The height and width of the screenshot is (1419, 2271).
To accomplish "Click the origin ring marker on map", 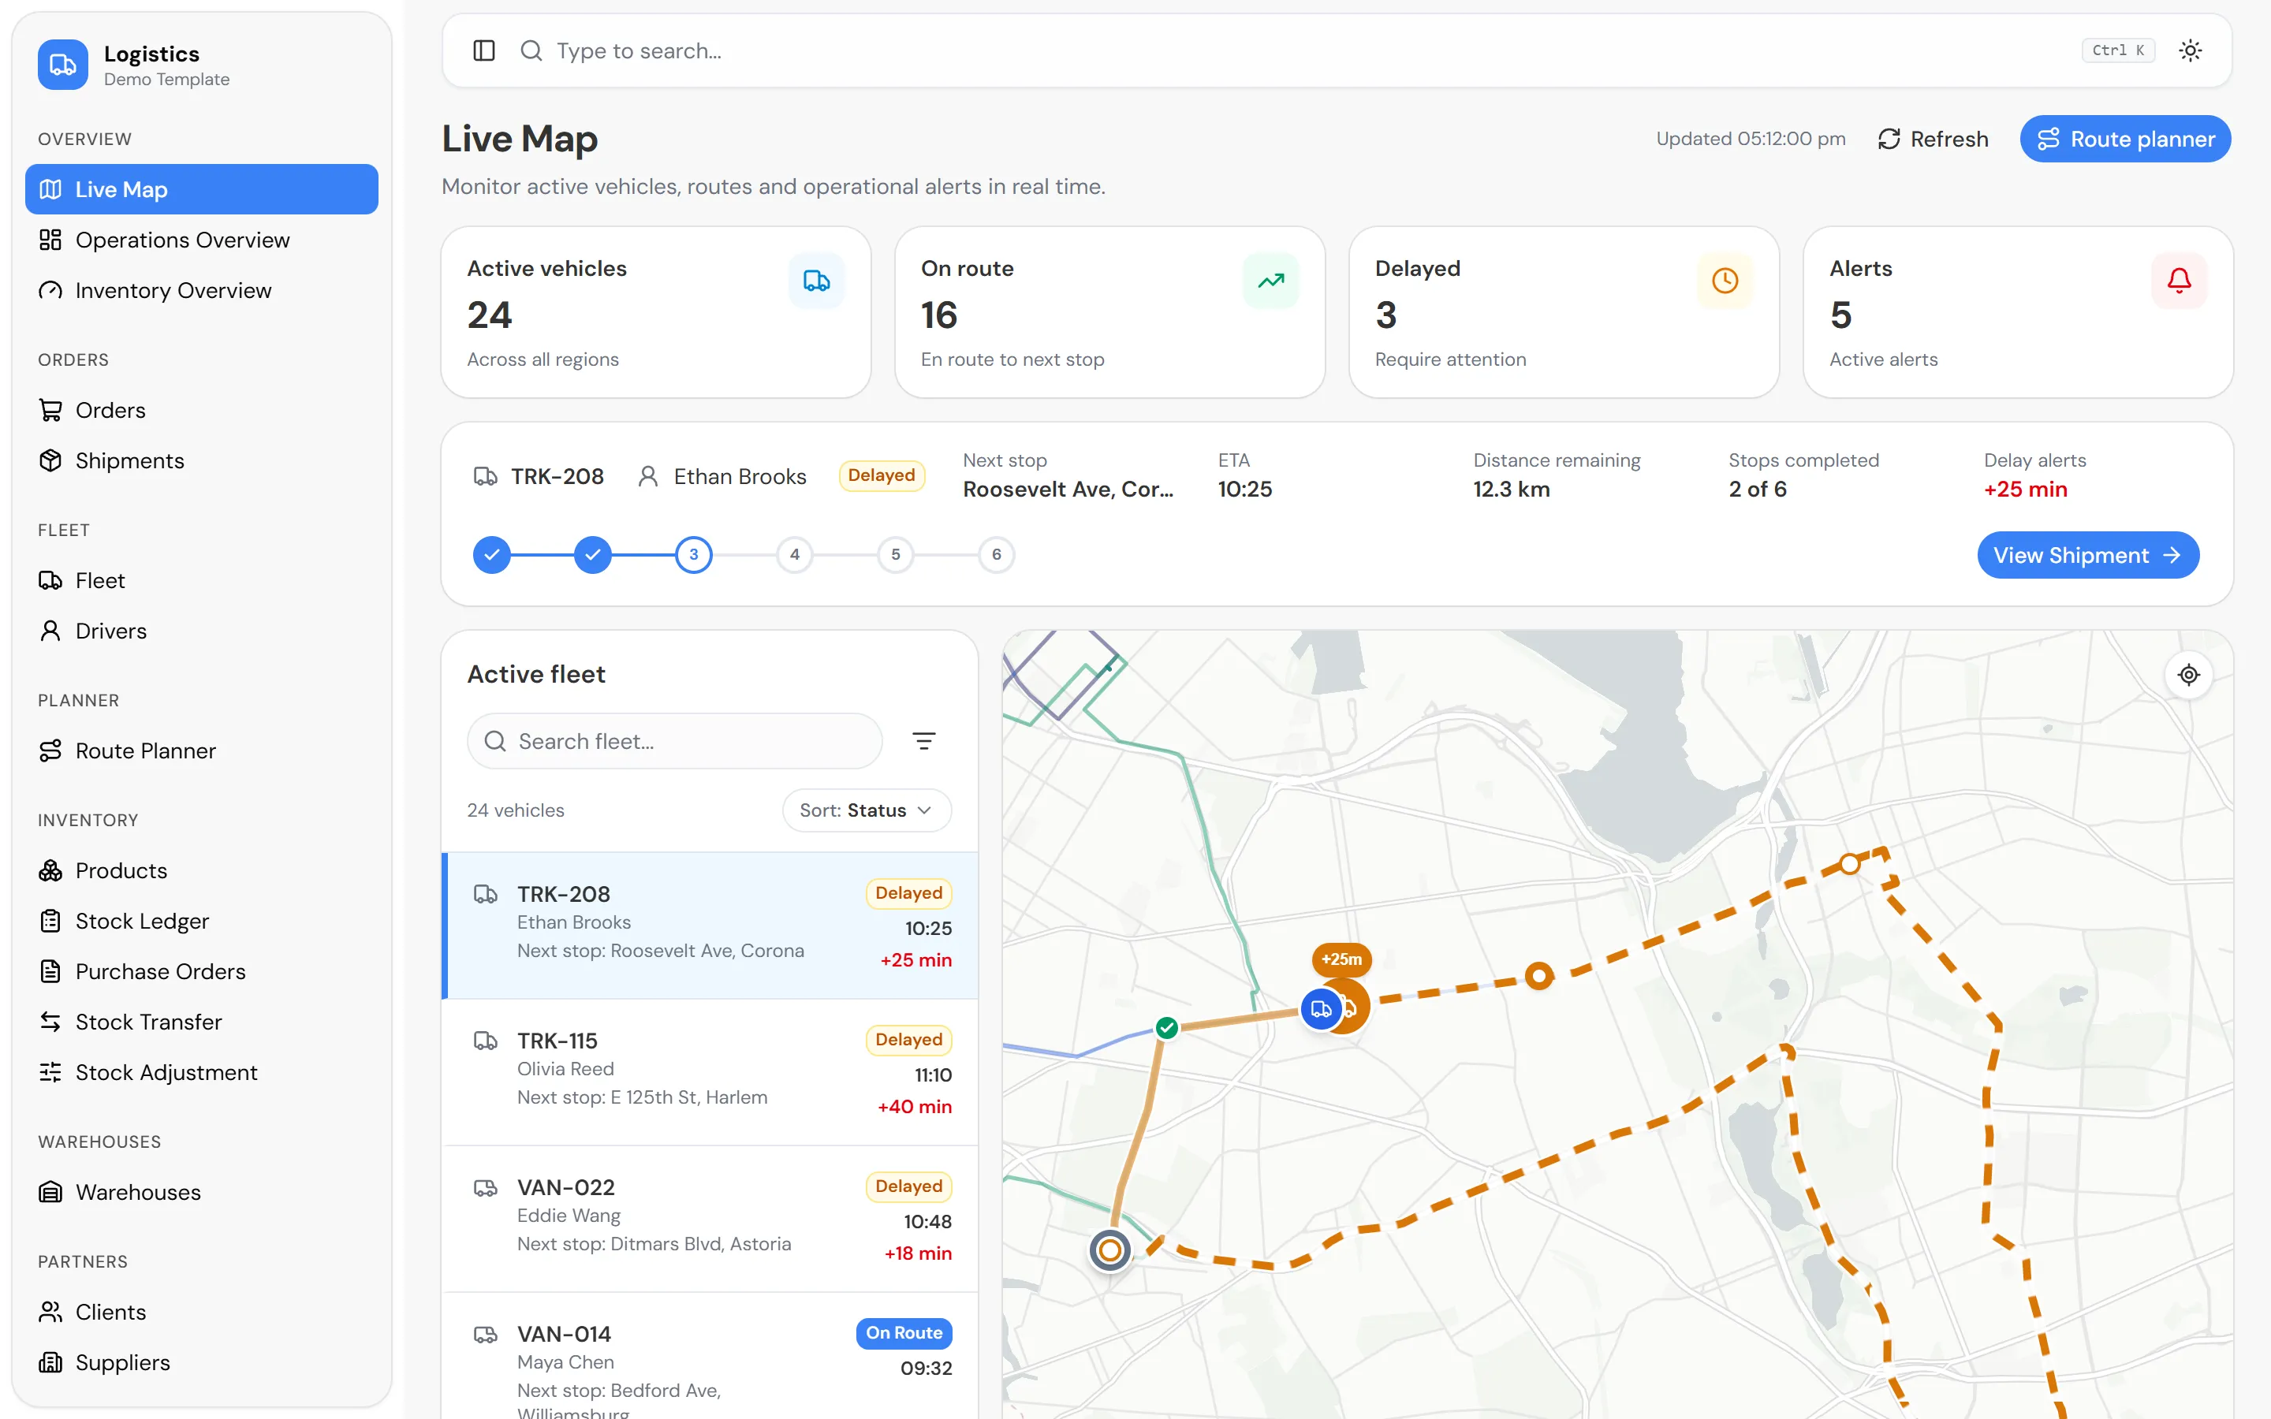I will point(1109,1250).
